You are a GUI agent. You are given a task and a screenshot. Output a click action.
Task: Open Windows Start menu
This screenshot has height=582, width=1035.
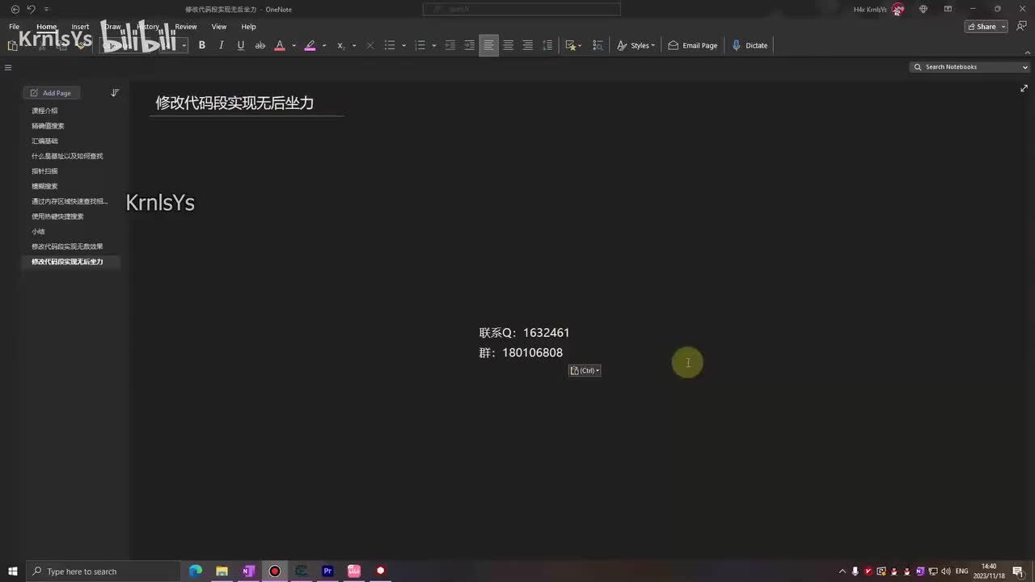[13, 571]
